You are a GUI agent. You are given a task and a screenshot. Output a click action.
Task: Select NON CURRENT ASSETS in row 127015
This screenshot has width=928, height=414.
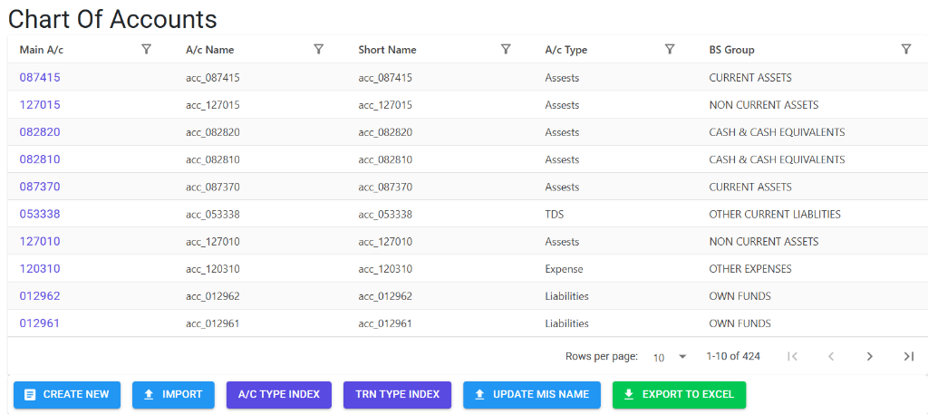point(763,105)
